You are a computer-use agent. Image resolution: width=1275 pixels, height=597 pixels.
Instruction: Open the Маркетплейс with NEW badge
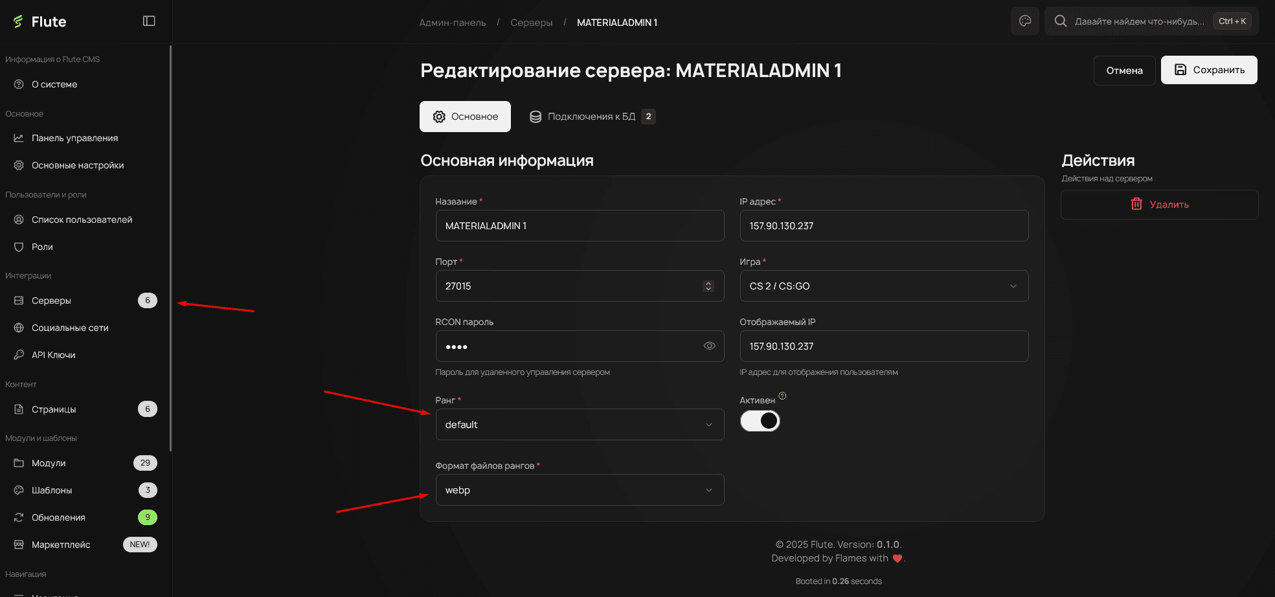point(61,545)
